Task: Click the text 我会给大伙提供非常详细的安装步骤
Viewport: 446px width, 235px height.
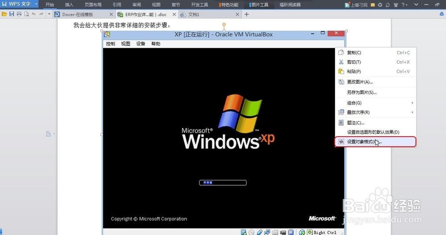Action: click(120, 25)
